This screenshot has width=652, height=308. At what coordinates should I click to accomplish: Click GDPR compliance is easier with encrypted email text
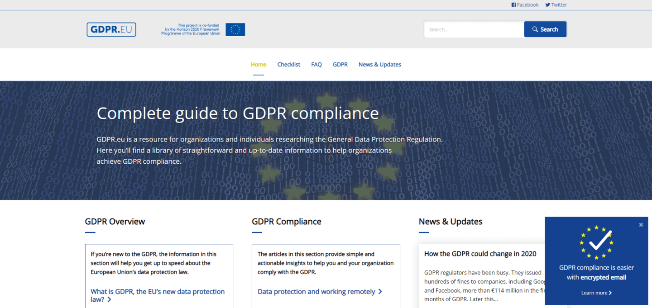coord(596,272)
